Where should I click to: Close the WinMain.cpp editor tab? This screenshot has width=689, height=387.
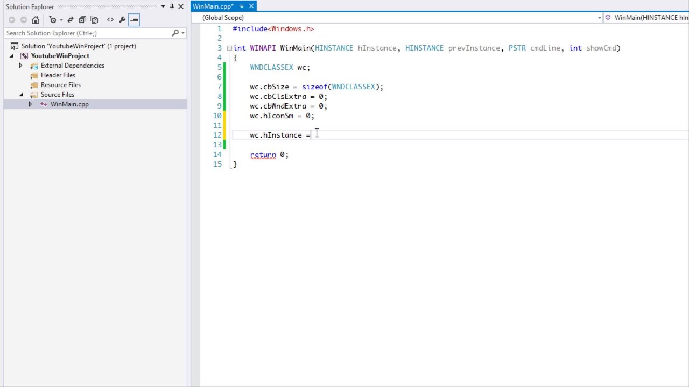click(x=251, y=6)
